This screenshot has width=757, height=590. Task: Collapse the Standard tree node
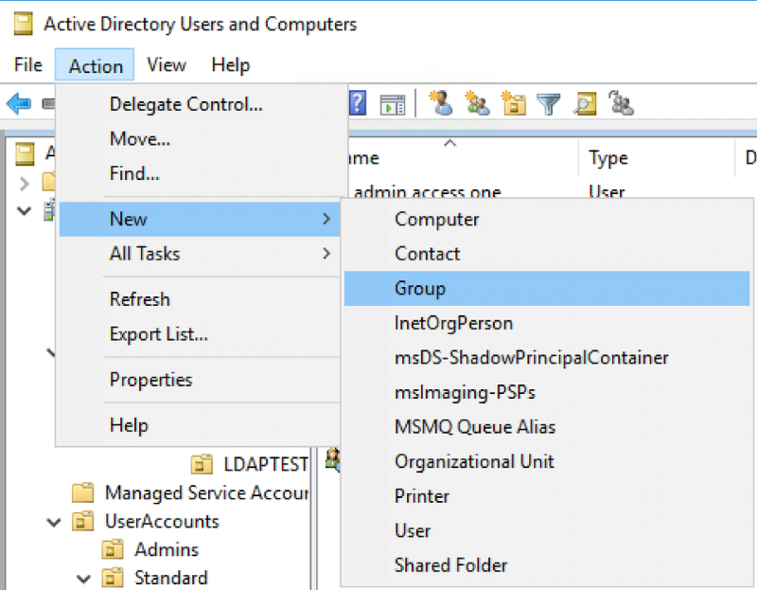(83, 579)
